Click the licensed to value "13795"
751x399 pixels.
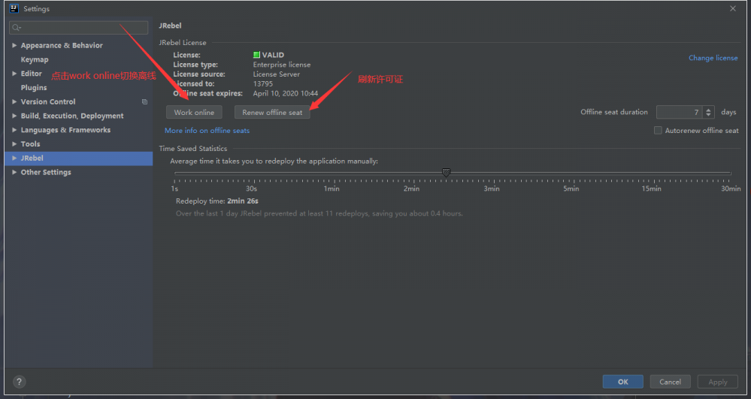(263, 84)
